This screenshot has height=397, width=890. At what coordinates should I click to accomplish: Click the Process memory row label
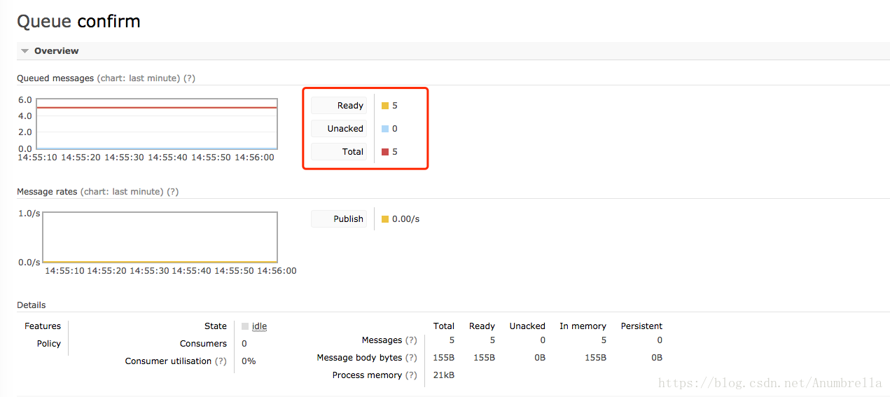pos(367,375)
